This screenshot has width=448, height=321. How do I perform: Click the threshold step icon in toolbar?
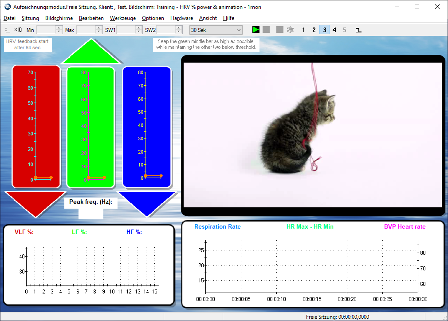tap(358, 30)
